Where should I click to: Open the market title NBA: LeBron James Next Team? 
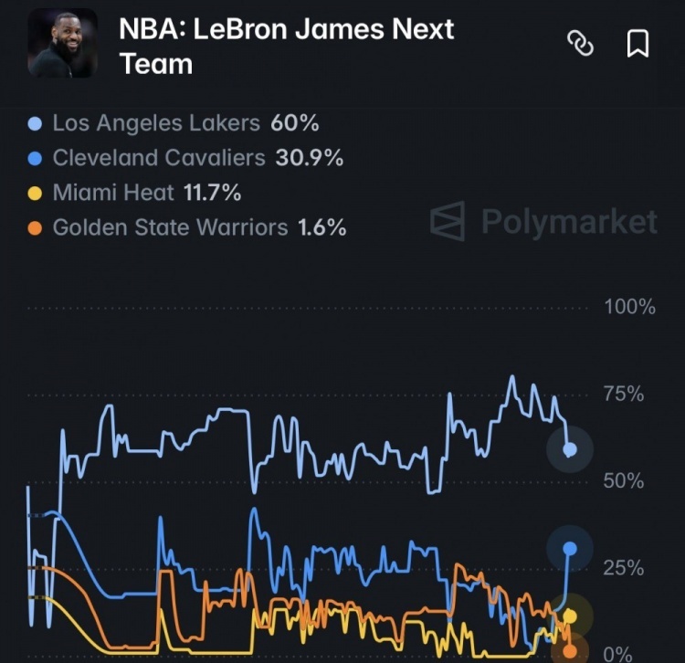(286, 47)
